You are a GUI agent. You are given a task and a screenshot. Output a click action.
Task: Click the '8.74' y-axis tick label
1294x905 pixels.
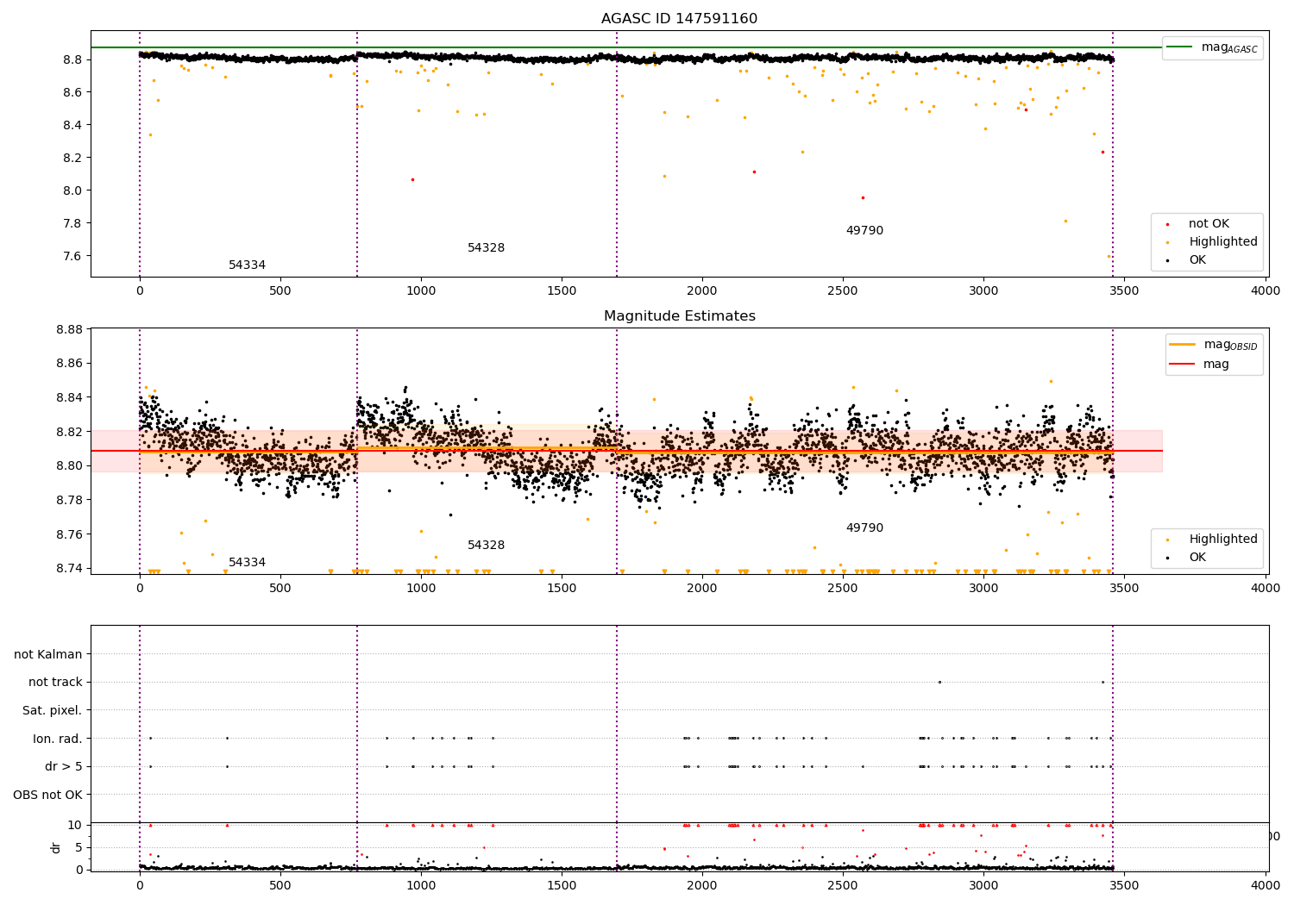tap(69, 569)
